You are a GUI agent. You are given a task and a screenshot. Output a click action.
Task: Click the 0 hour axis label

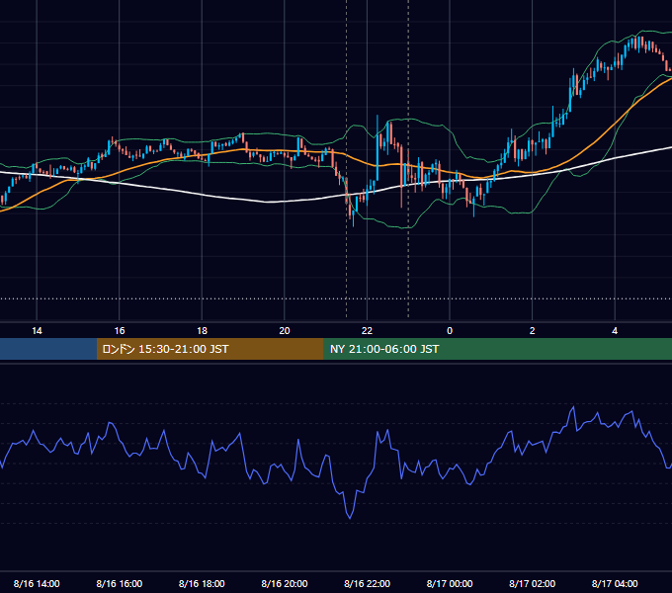pos(450,331)
